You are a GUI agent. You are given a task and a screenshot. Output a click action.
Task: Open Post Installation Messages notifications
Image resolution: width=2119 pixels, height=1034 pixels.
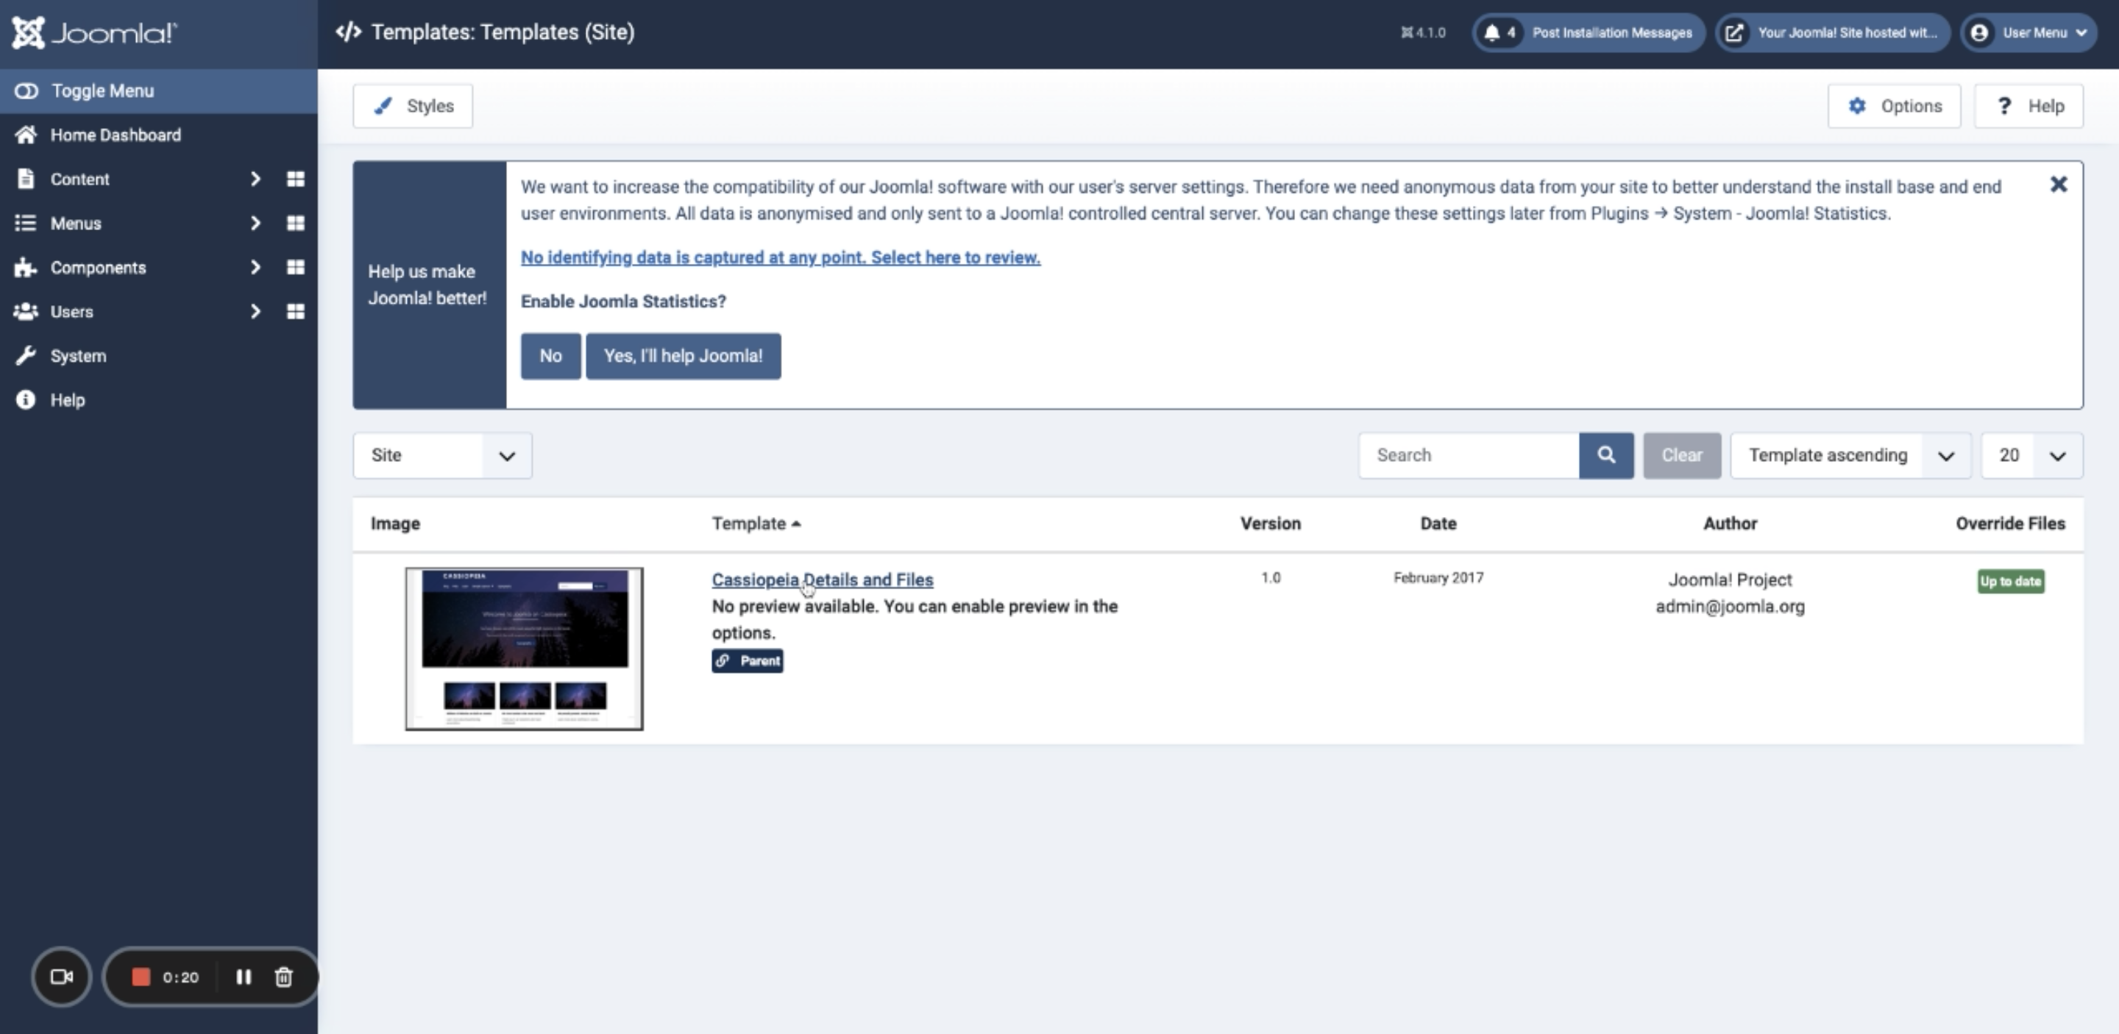click(1589, 33)
